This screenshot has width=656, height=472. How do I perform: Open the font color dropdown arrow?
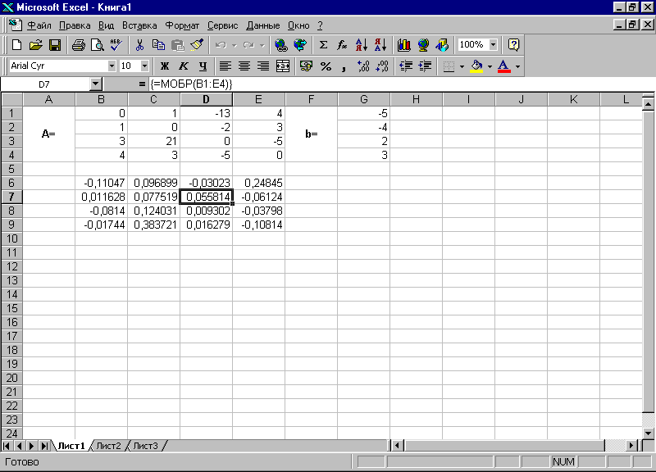(517, 66)
